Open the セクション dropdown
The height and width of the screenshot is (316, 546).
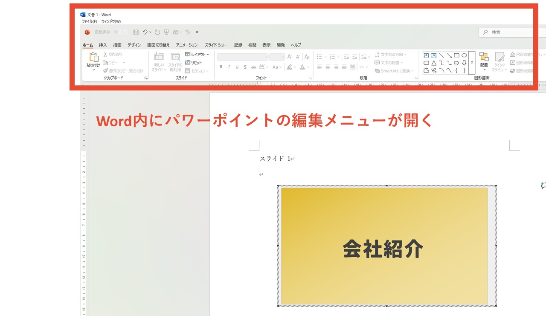[197, 71]
